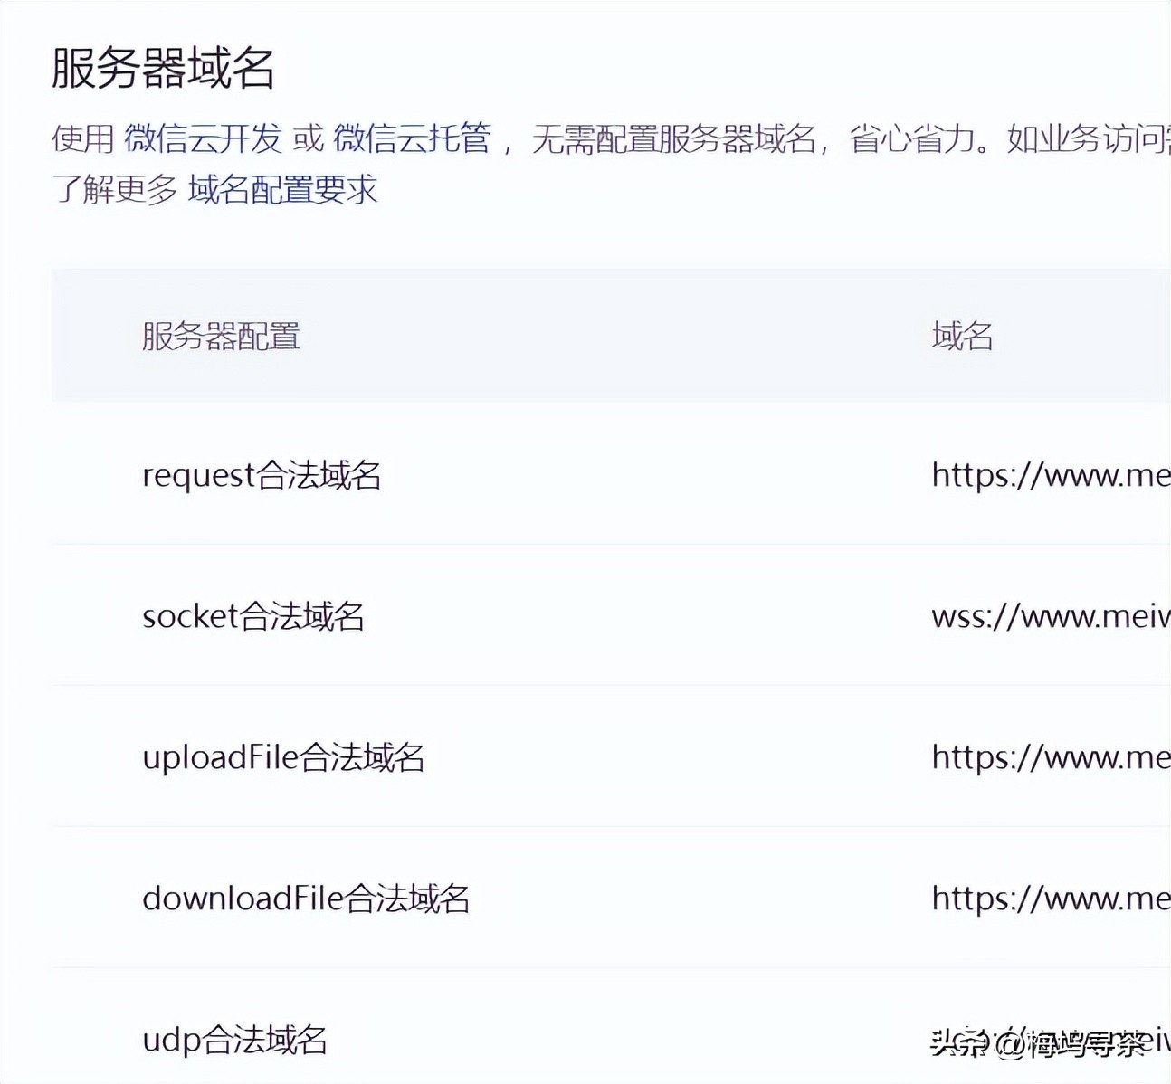Click the 无需配置服务器域名 description text
Viewport: 1171px width, 1084px height.
pyautogui.click(x=673, y=138)
